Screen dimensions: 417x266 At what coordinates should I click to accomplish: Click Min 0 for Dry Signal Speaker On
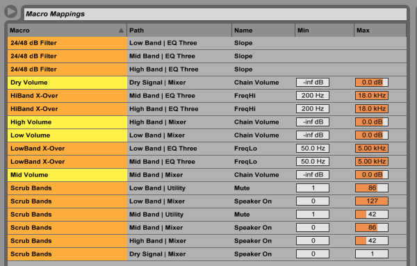pos(313,254)
